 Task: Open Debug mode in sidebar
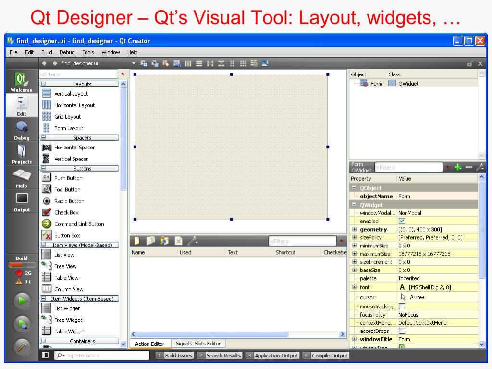(x=21, y=130)
